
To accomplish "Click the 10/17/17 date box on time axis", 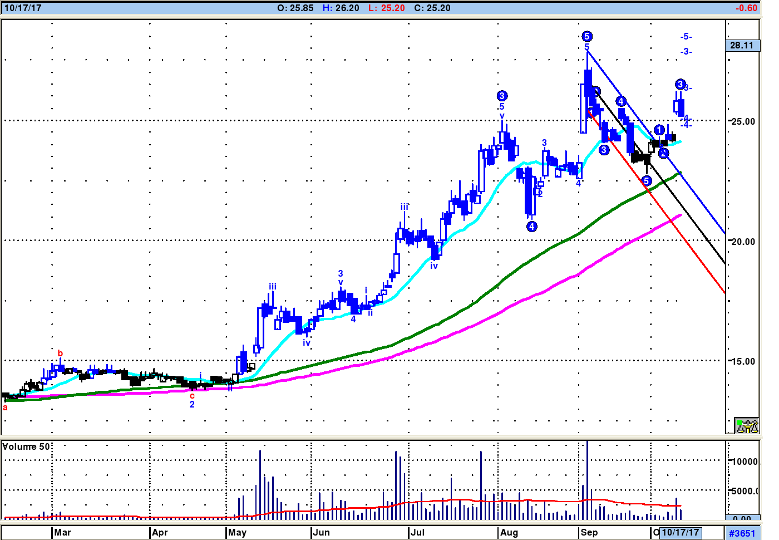I will tap(680, 533).
